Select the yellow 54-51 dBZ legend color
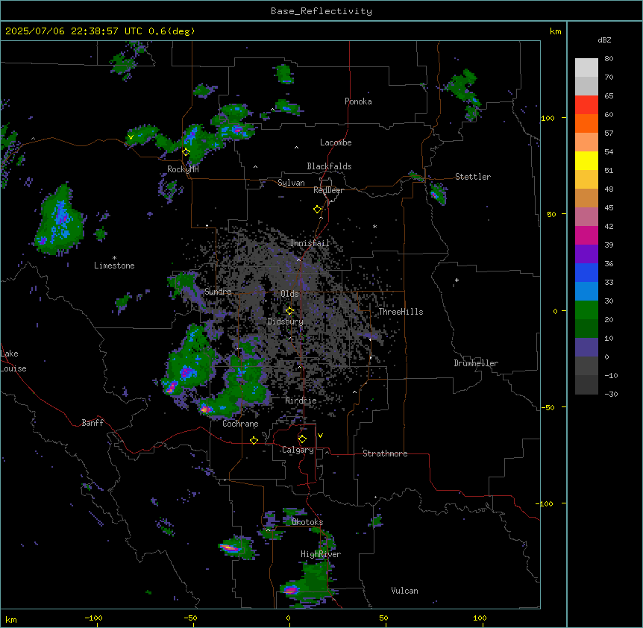This screenshot has height=628, width=643. 586,160
